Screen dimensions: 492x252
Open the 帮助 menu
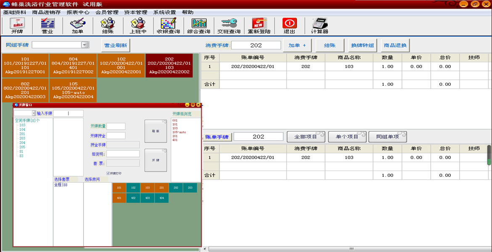(188, 13)
